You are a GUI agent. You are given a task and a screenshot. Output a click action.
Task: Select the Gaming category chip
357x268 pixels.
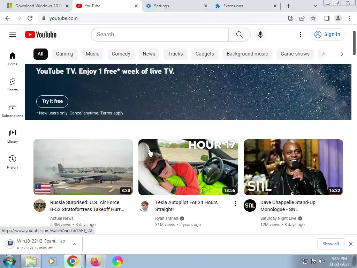coord(64,54)
